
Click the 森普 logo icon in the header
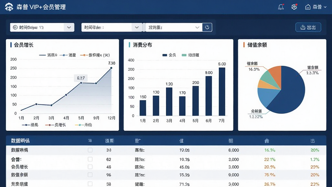pyautogui.click(x=9, y=7)
